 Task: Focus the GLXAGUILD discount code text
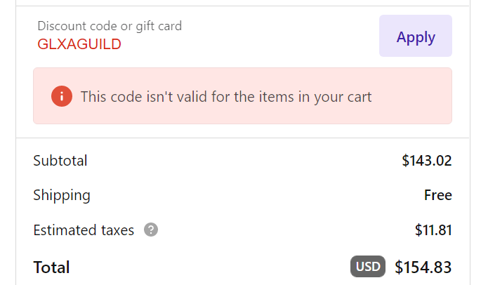pos(79,44)
